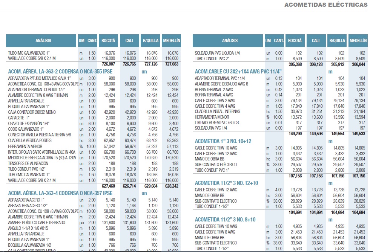Click chazo B/quilla price '9,600'

click(x=153, y=124)
